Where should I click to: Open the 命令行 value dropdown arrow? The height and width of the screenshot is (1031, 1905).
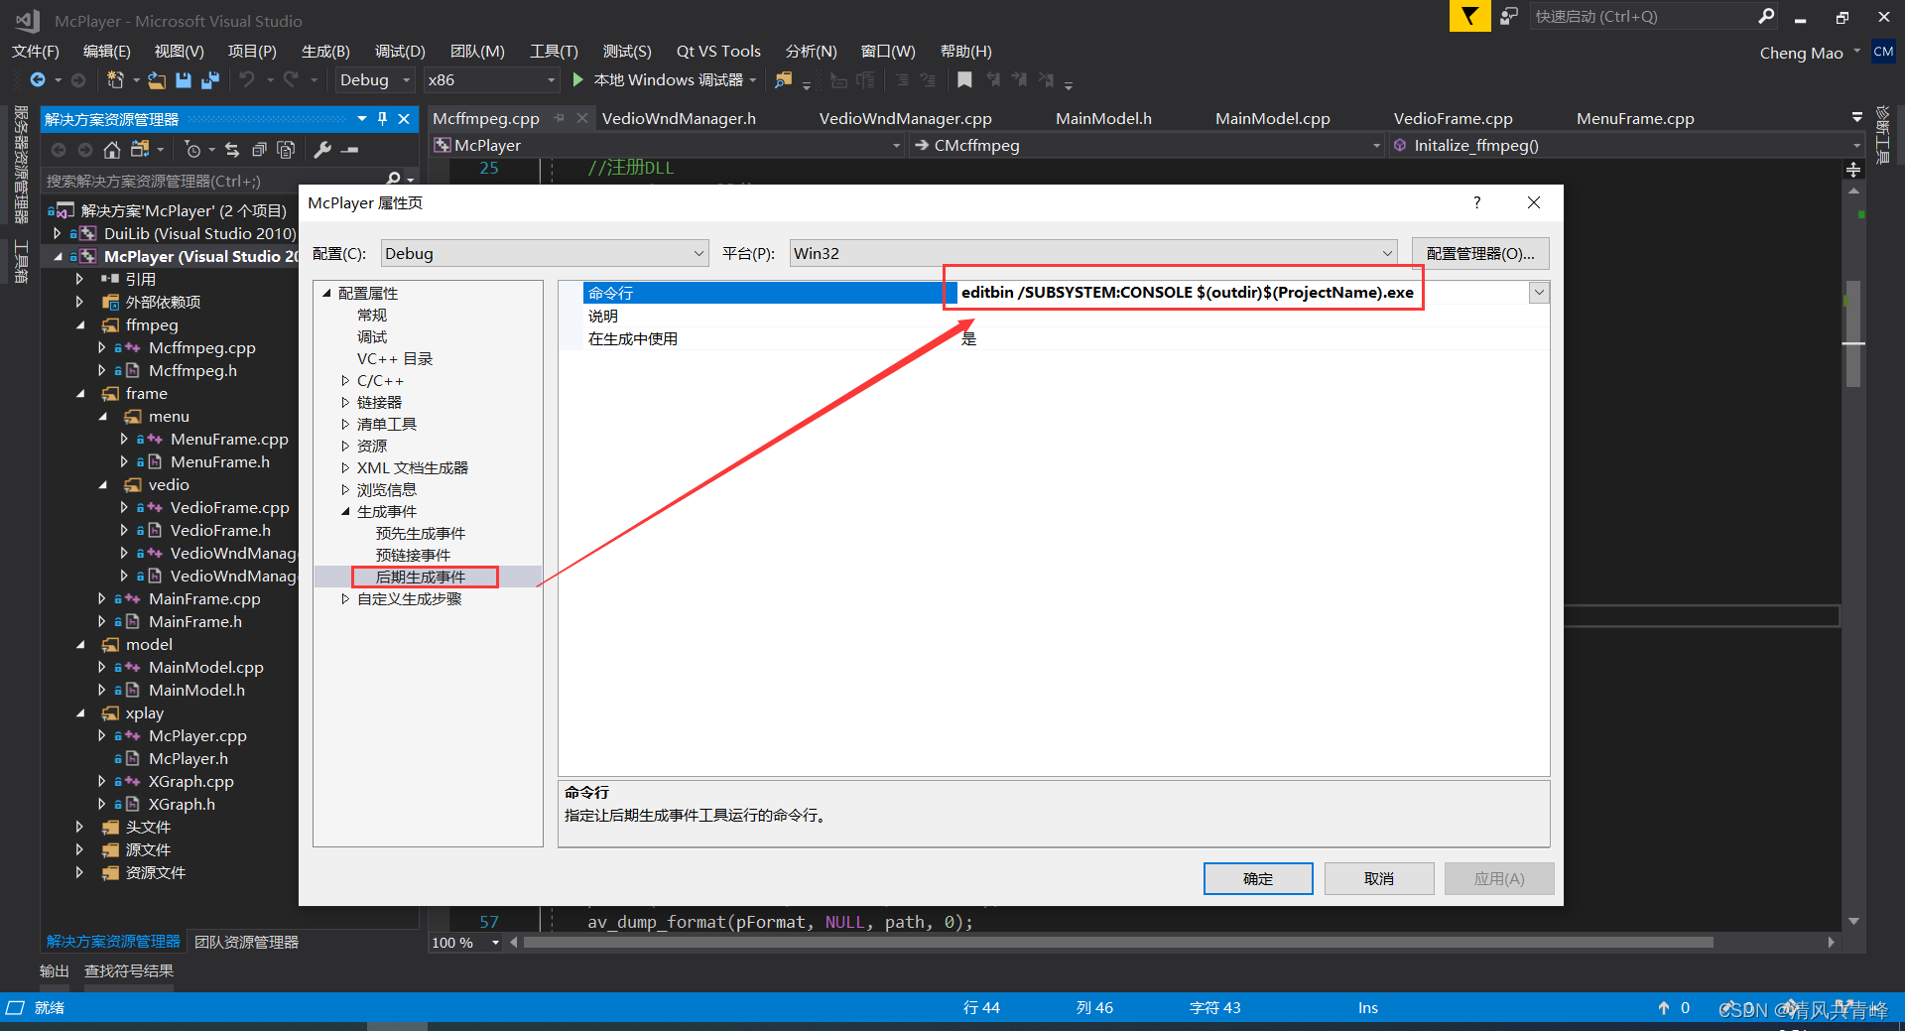[x=1539, y=293]
